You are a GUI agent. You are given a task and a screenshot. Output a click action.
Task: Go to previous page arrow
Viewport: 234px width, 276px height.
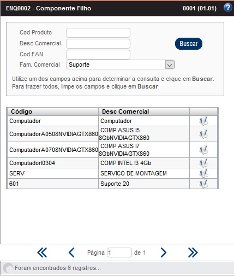[71, 252]
